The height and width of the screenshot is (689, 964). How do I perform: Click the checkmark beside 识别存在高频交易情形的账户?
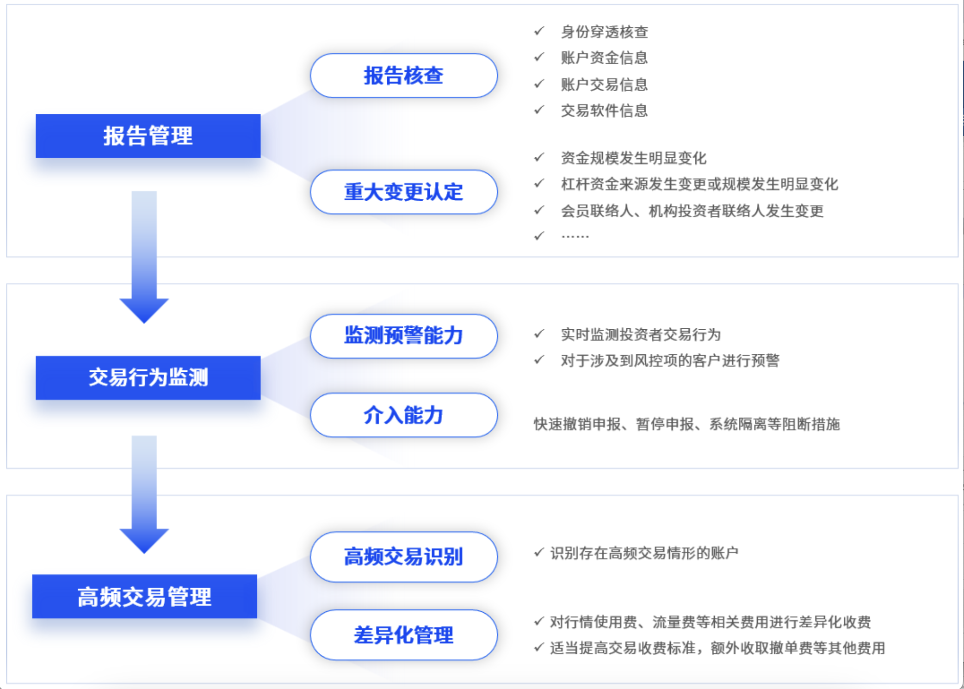538,552
